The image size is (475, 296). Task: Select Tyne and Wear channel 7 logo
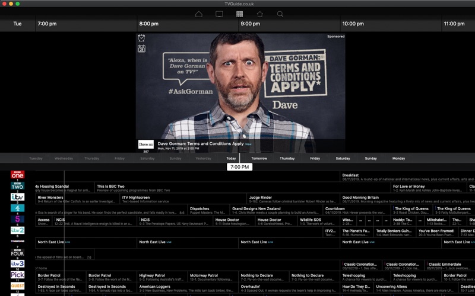(18, 242)
